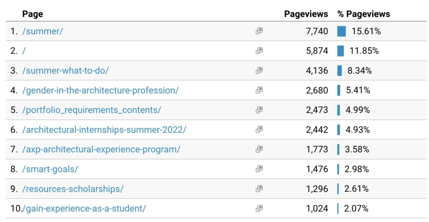Open external link icon for /axp-architectural-experience-program/
The image size is (429, 222).
[259, 149]
